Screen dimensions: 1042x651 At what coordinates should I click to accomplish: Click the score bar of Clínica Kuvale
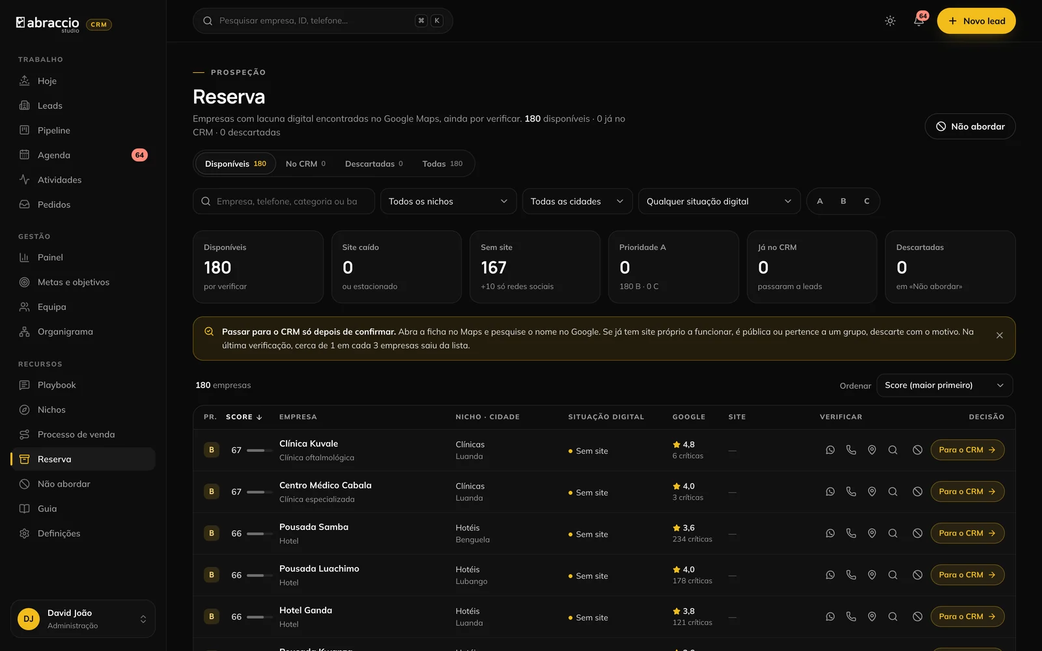coord(259,450)
